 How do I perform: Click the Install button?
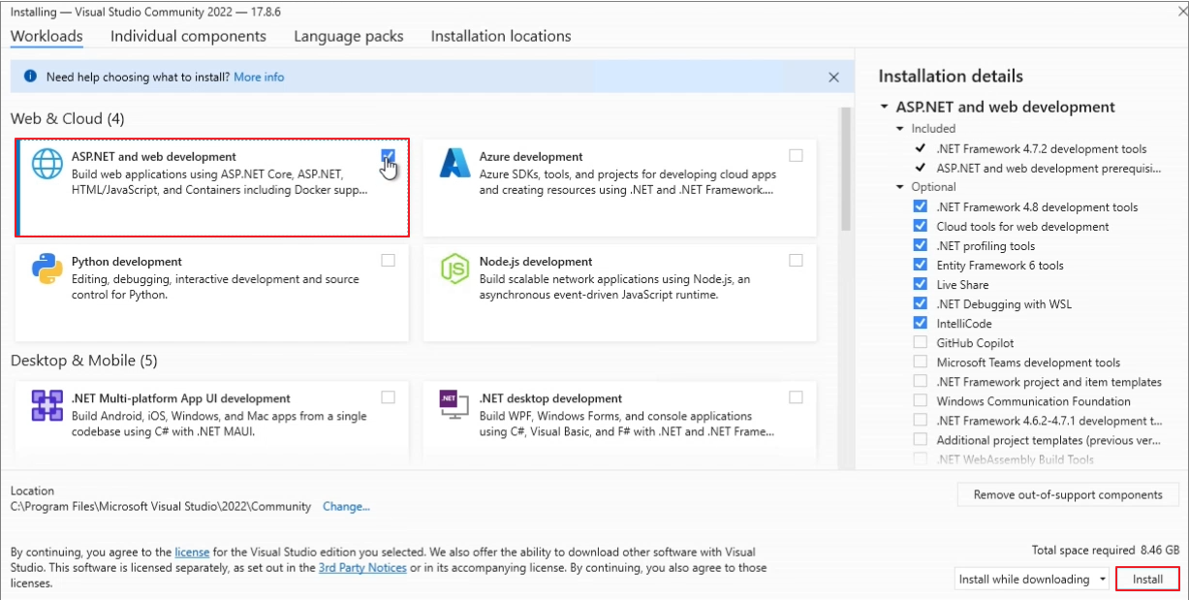click(1148, 579)
